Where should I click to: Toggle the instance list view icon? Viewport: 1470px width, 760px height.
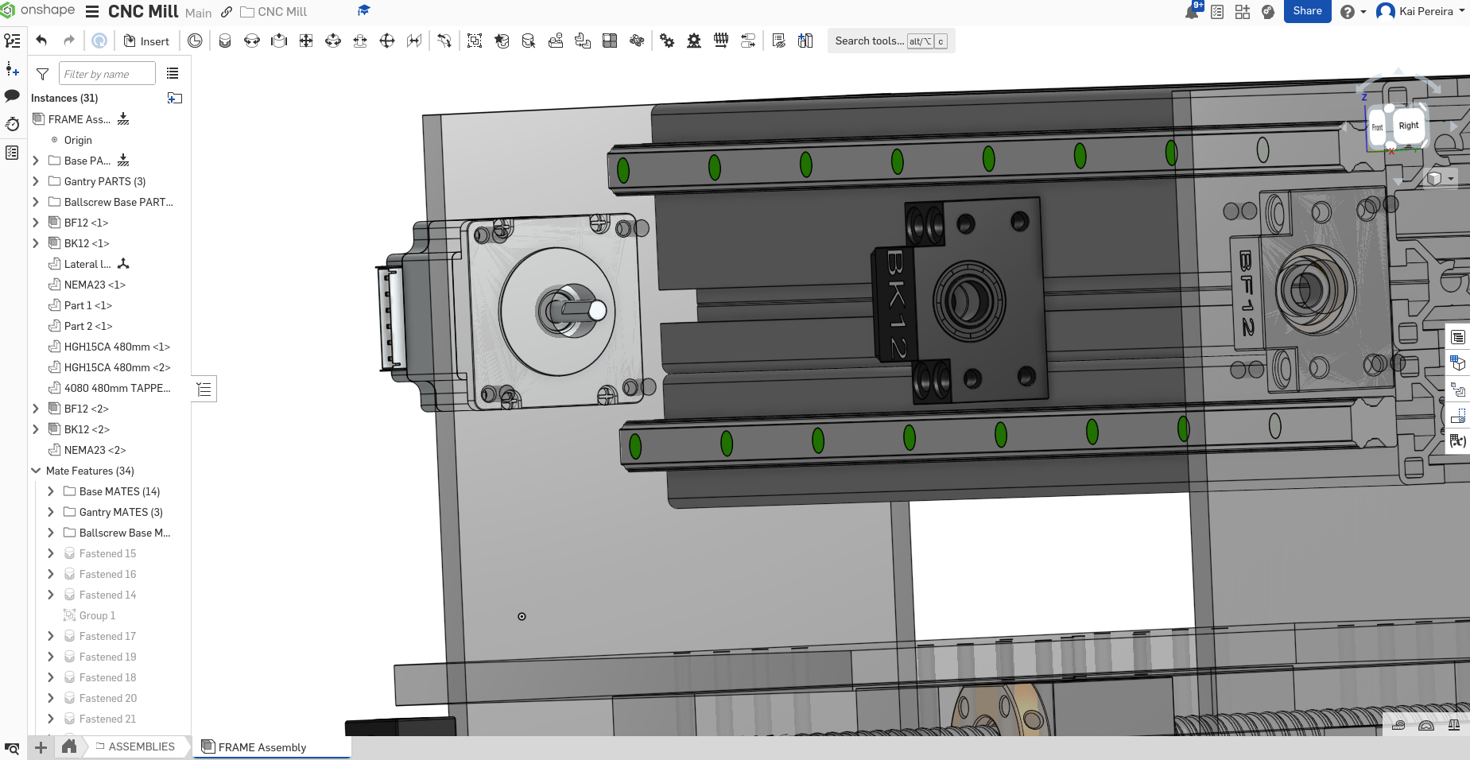[173, 74]
